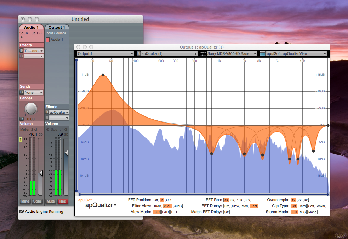The image size is (348, 239).
Task: Select the EQ notch node at 2k
Action: pyautogui.click(x=244, y=154)
